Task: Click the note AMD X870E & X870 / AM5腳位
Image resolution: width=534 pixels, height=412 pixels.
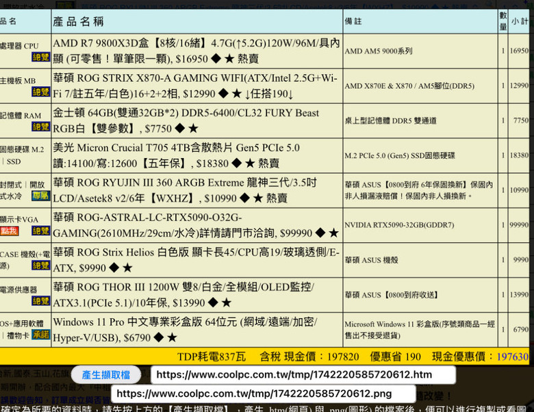Action: click(409, 86)
